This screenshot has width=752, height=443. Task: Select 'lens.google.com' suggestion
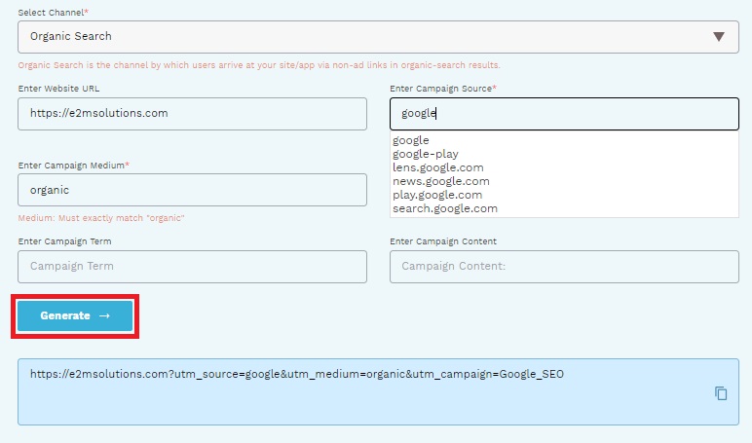tap(438, 167)
